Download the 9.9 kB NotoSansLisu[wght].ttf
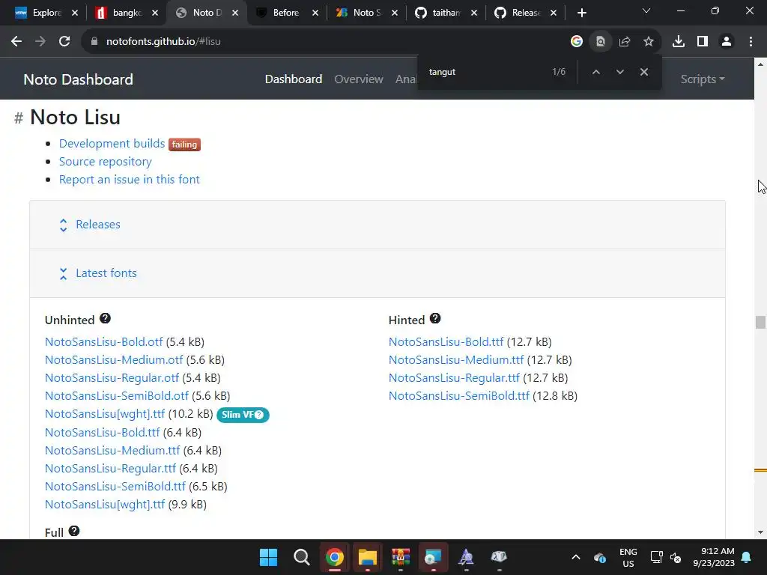Viewport: 767px width, 575px height. [x=105, y=505]
